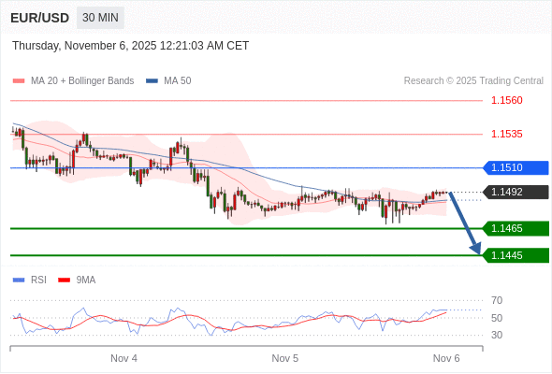Click the RSI 70 axis value
The height and width of the screenshot is (374, 552).
click(497, 300)
